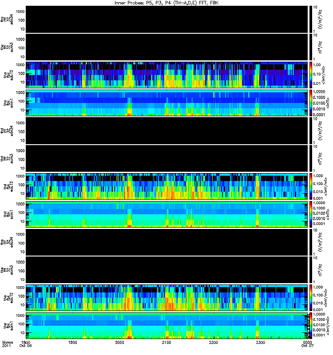Click the the fbk scm1 bottom spectrogram

167,326
